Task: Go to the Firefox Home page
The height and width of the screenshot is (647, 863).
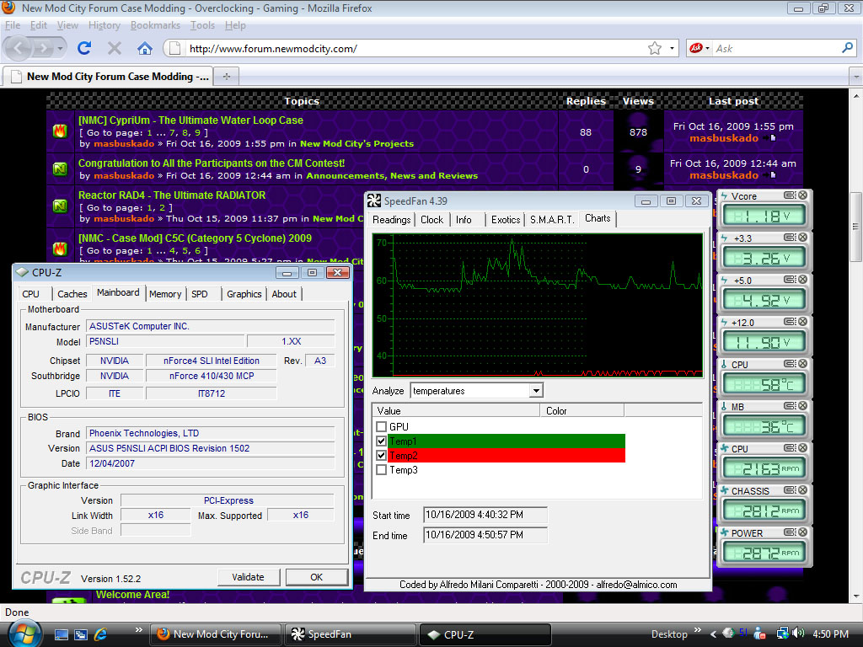Action: (145, 48)
